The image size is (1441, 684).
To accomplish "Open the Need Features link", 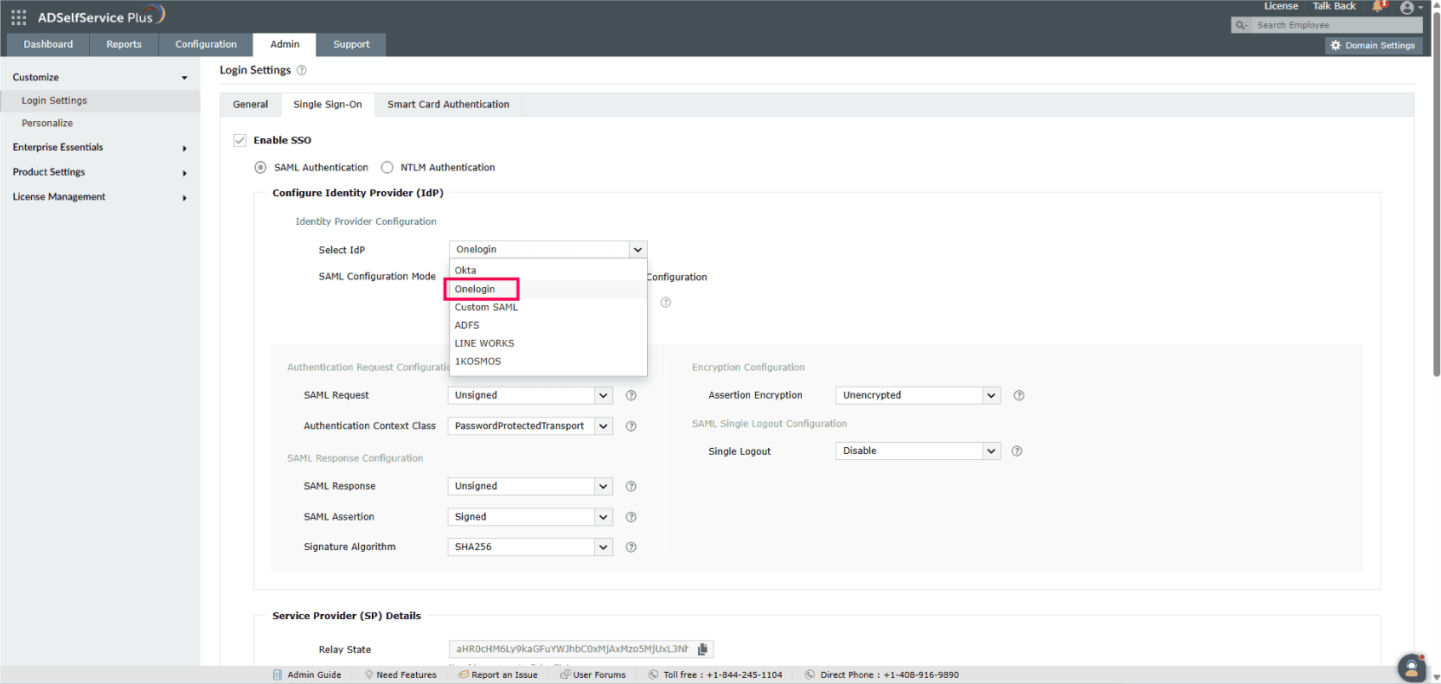I will [400, 675].
